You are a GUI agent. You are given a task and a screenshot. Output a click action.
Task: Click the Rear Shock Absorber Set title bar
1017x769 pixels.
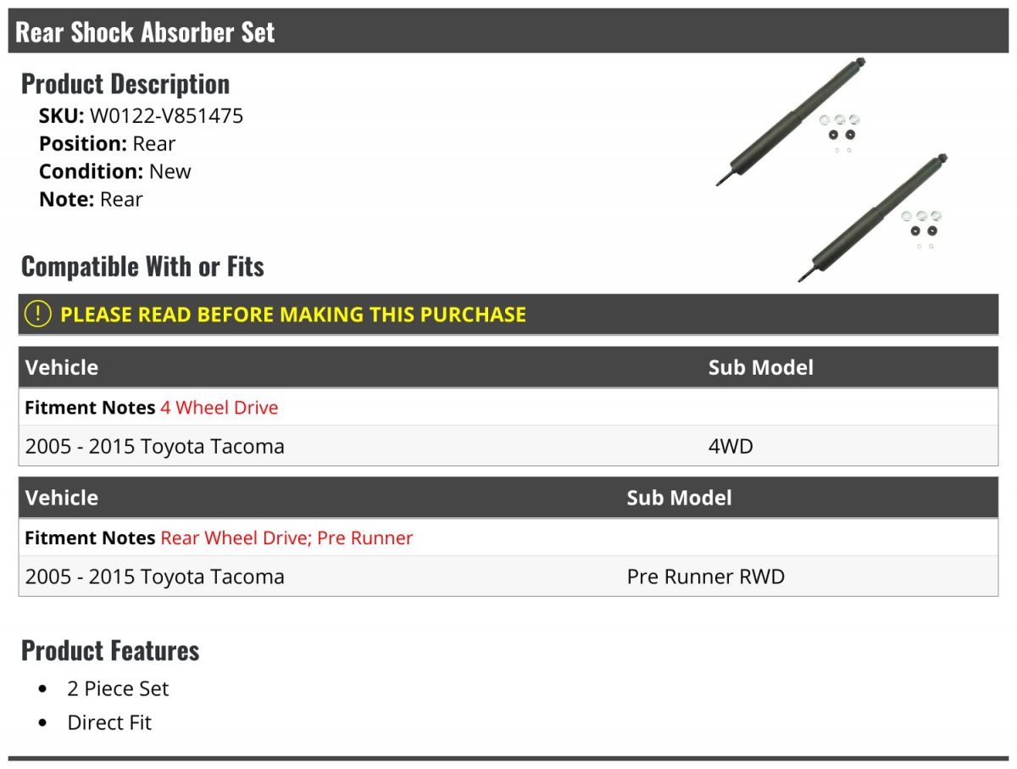tap(508, 31)
